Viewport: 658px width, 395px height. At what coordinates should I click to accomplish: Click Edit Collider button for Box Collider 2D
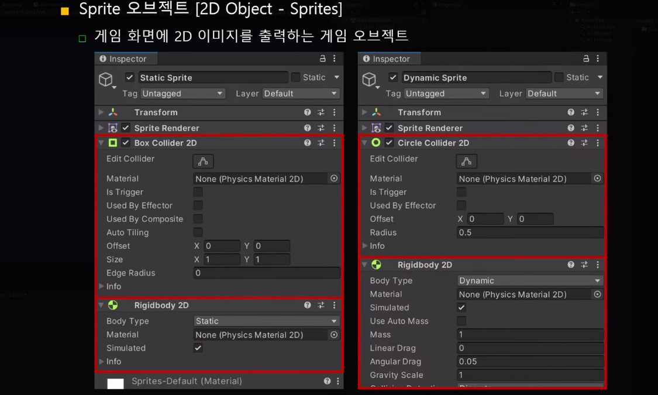(x=203, y=161)
